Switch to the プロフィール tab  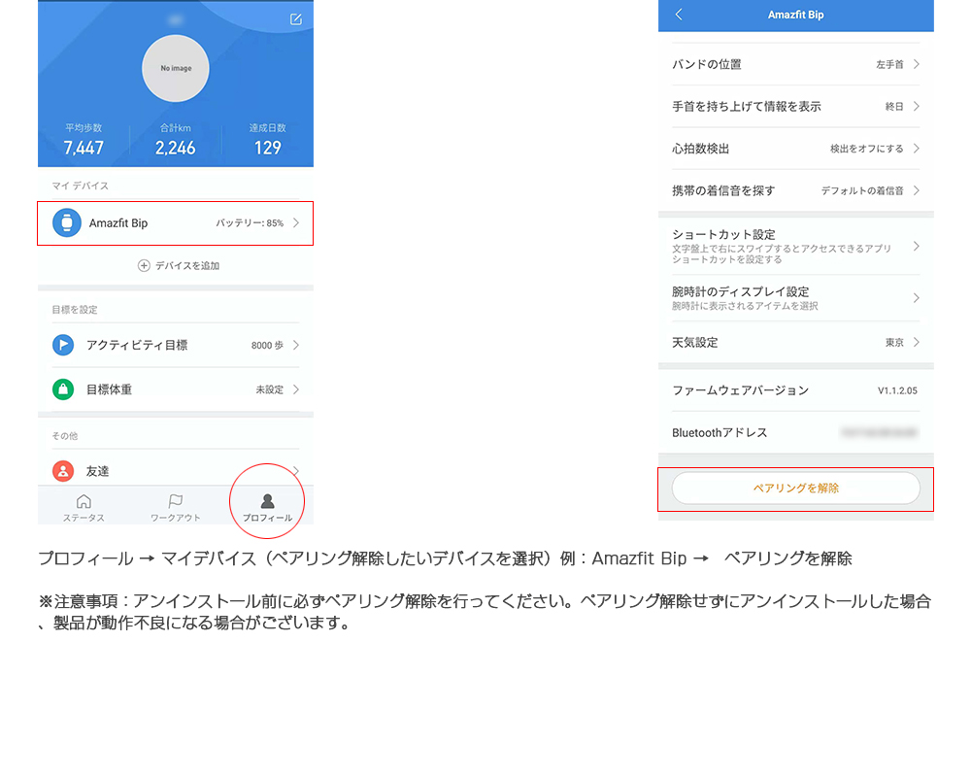(267, 508)
